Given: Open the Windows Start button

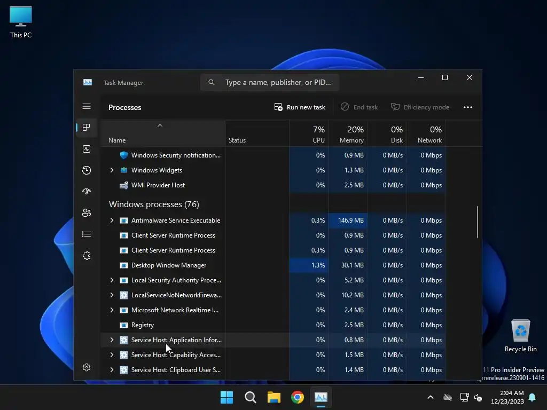Looking at the screenshot, I should (x=226, y=397).
